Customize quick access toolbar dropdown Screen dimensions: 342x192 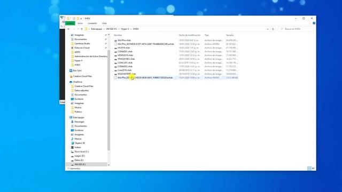pyautogui.click(x=81, y=19)
